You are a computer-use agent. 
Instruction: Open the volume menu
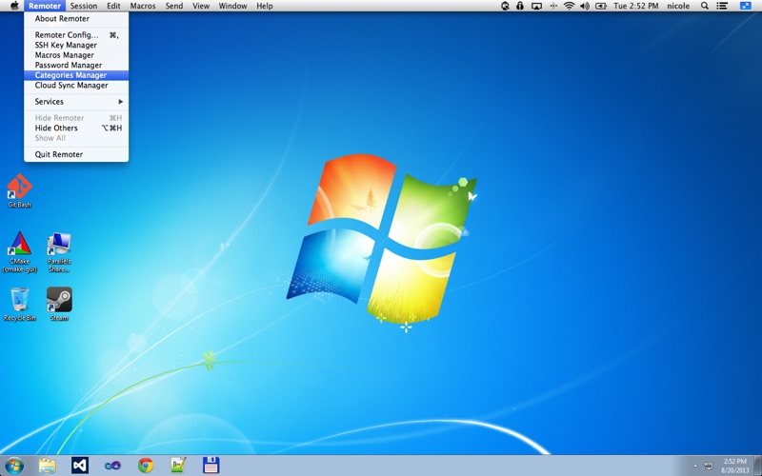click(x=585, y=6)
